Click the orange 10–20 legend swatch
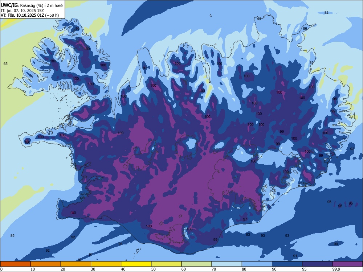Viewport: 363px width, 272px height. tap(46, 264)
